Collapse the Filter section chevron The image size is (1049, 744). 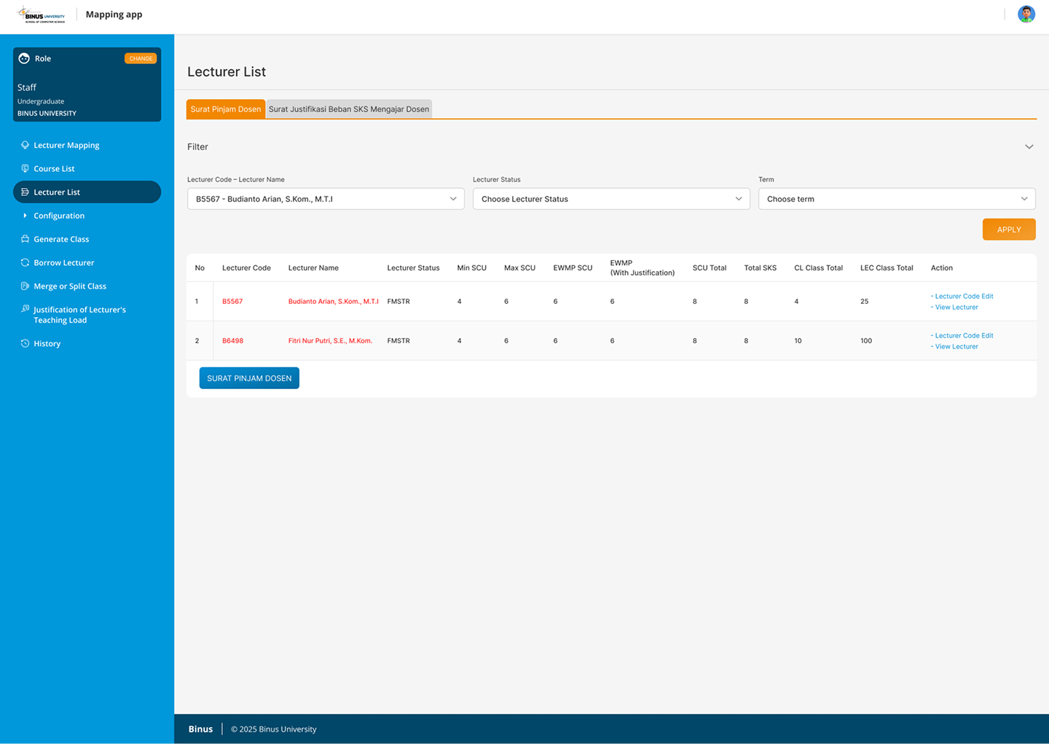pyautogui.click(x=1029, y=147)
